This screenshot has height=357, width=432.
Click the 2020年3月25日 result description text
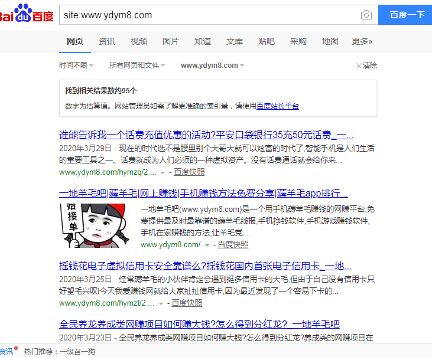pyautogui.click(x=217, y=285)
